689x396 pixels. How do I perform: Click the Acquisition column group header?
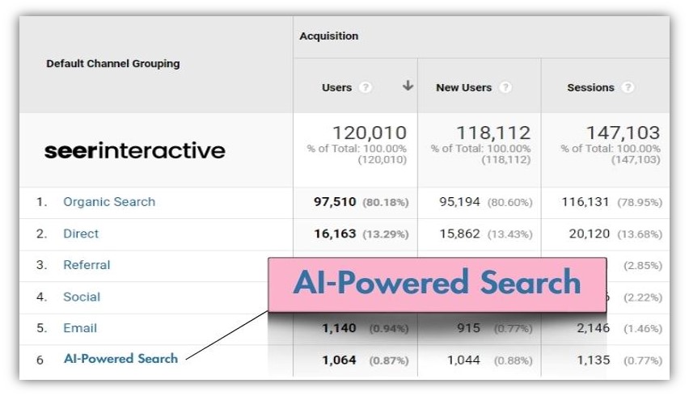(328, 36)
